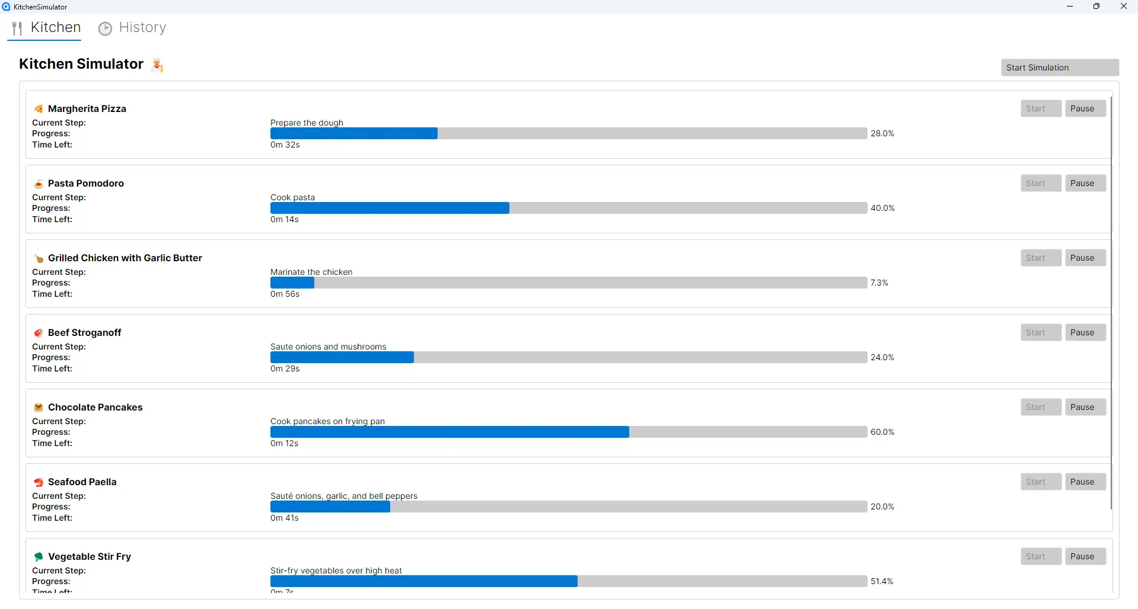Click the Pasta Pomodoro dish icon

click(39, 184)
